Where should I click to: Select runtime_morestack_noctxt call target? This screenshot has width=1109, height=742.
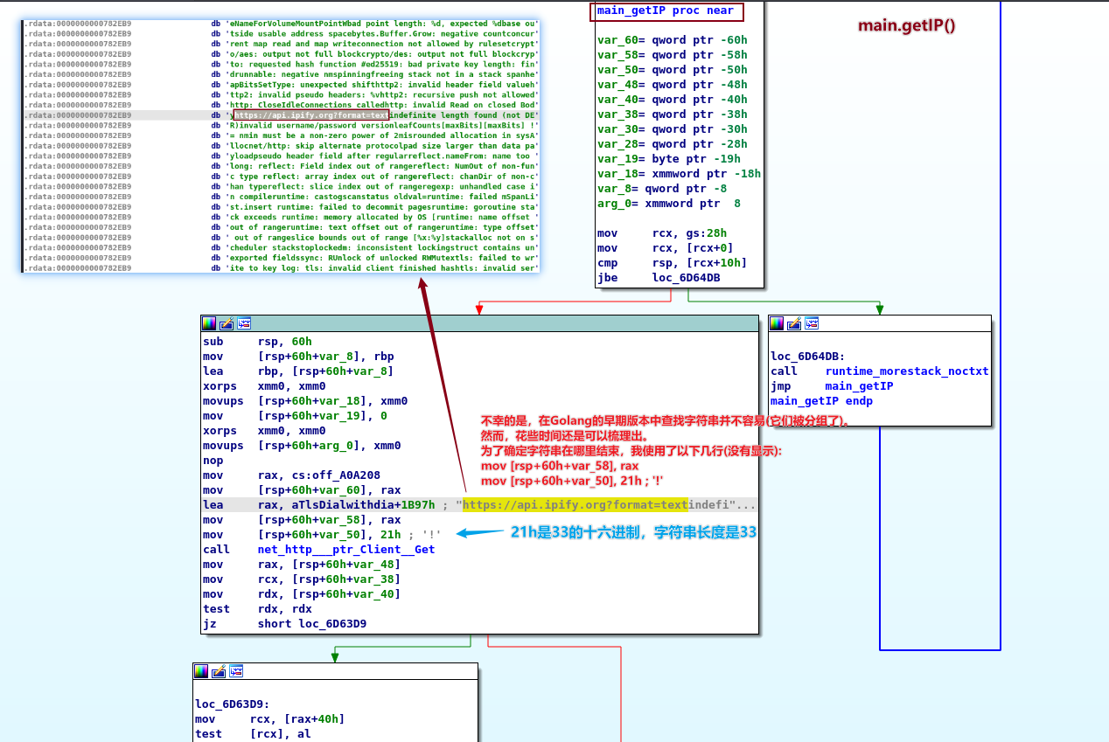tap(906, 371)
